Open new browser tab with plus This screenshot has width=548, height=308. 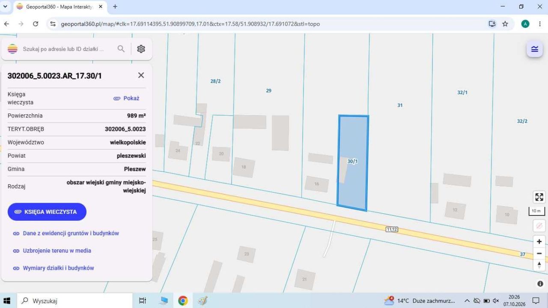115,6
